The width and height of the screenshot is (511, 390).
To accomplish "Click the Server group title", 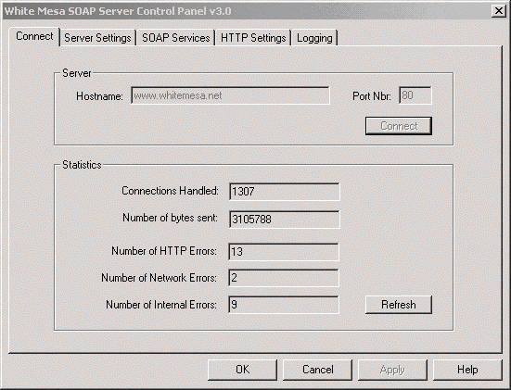I will (x=77, y=73).
